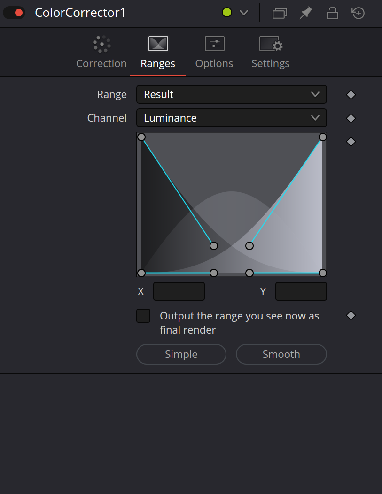Image resolution: width=382 pixels, height=494 pixels.
Task: Click the Y value input field
Action: [301, 291]
